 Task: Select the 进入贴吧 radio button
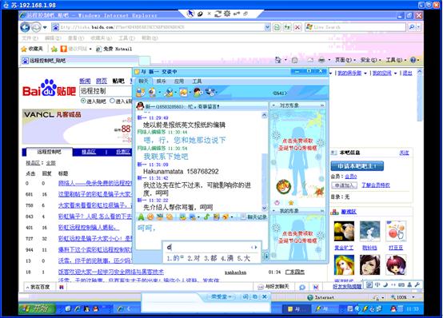[x=83, y=101]
